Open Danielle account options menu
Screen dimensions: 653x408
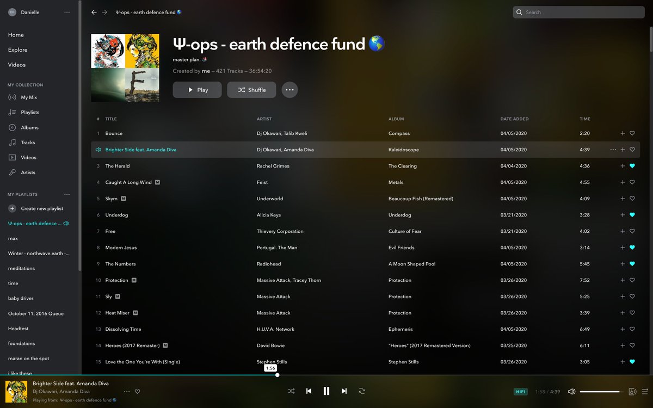pyautogui.click(x=67, y=12)
